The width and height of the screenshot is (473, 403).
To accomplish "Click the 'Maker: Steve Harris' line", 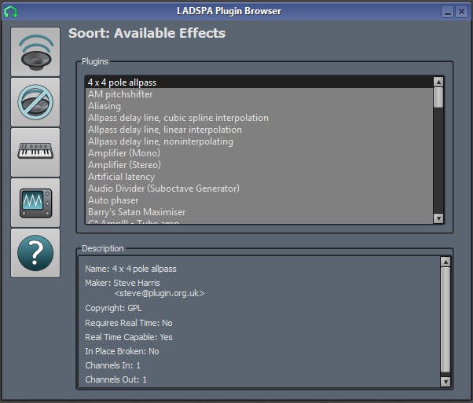I will tap(123, 283).
